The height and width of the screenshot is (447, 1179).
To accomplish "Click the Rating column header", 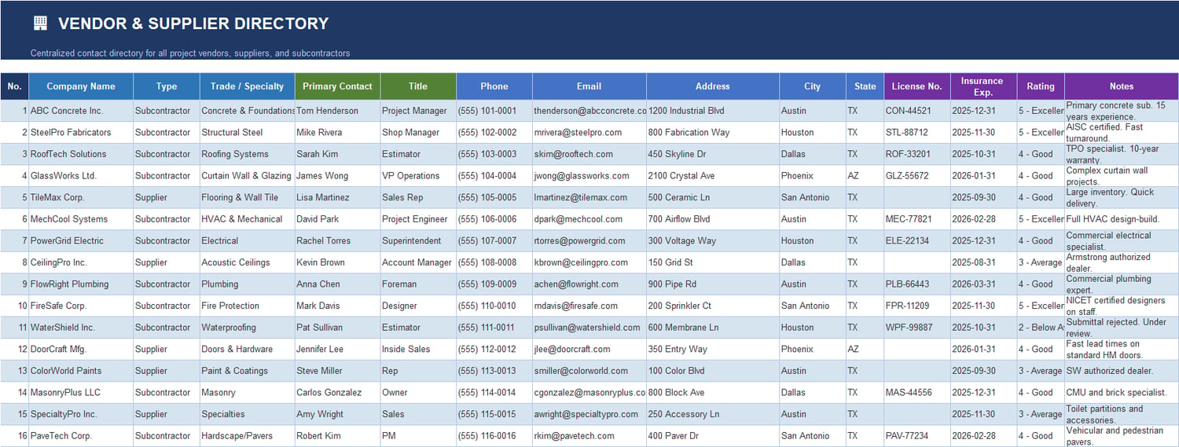I will pos(1041,86).
